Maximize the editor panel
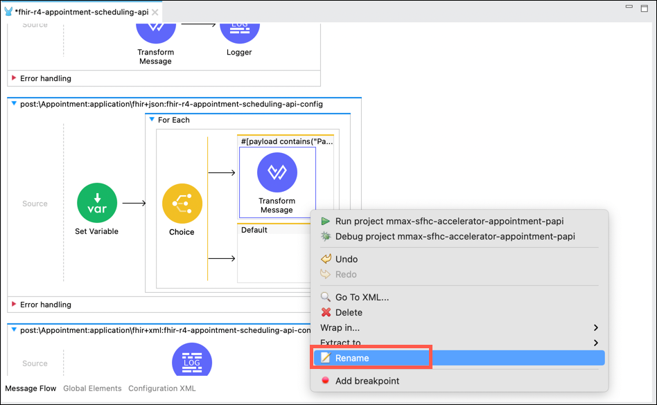Screen dimensions: 657x405 tap(645, 8)
